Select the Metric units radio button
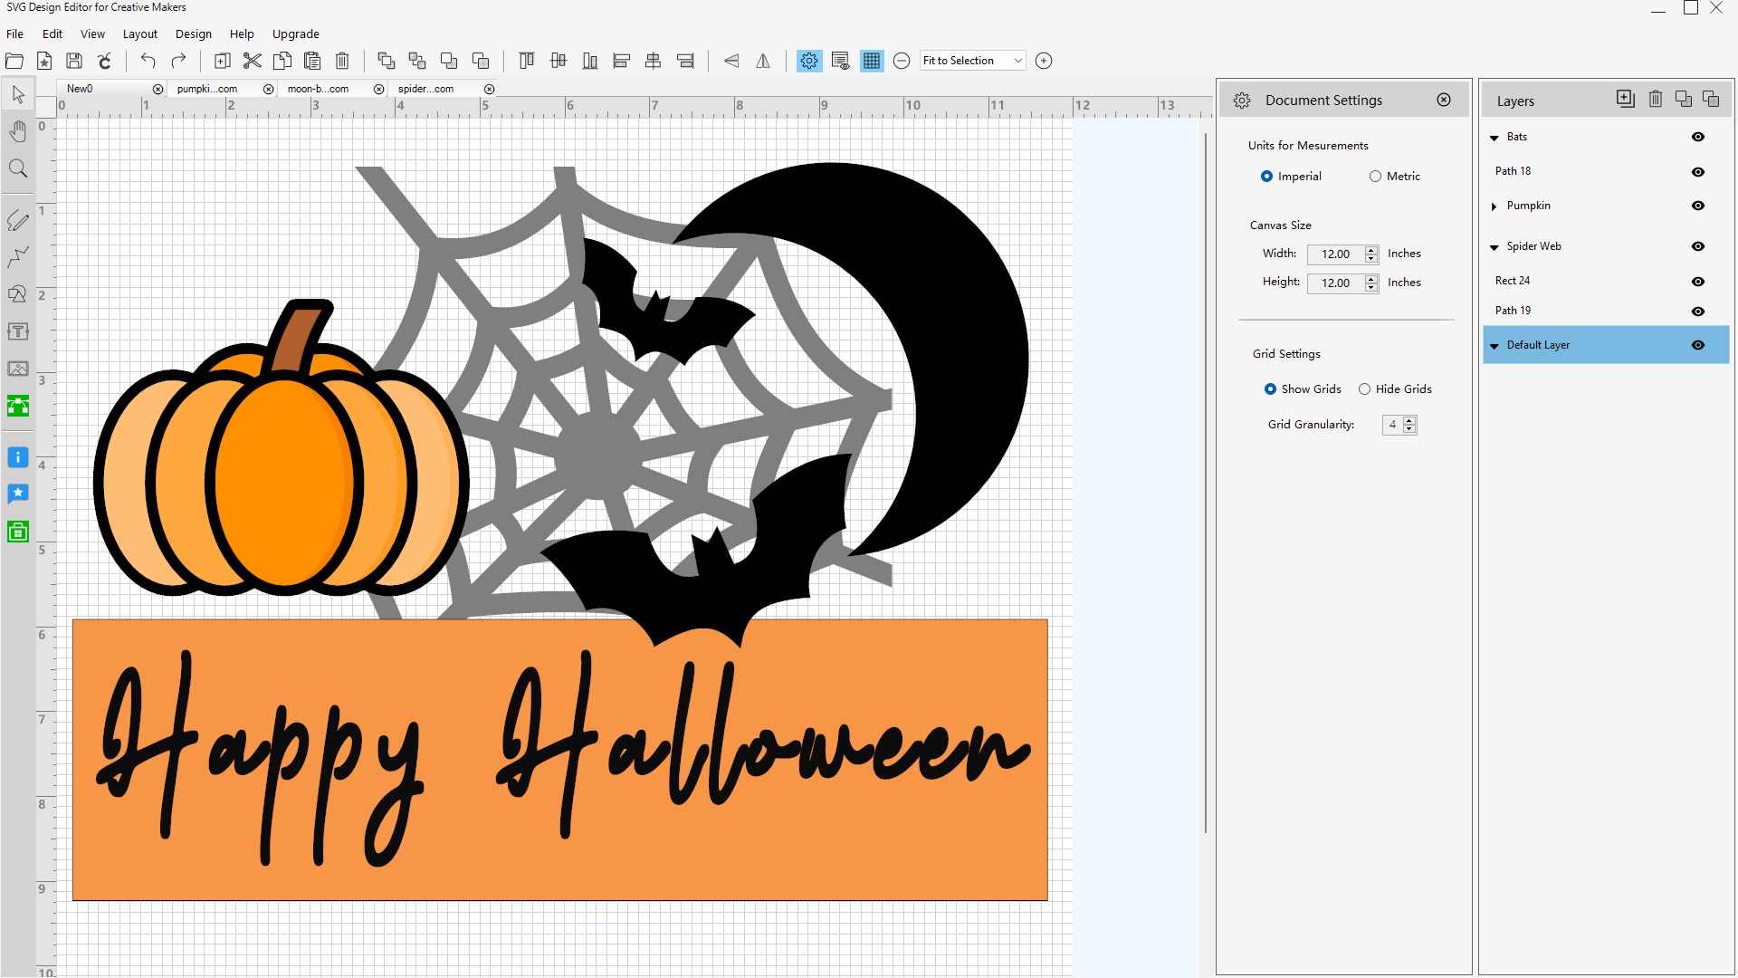 click(1375, 177)
